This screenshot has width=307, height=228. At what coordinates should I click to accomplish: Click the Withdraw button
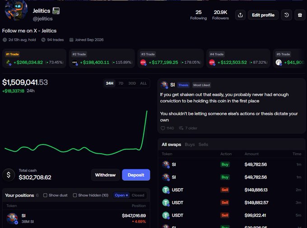click(105, 175)
